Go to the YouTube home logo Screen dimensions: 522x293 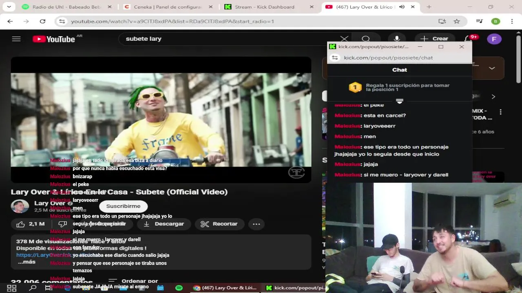point(54,39)
